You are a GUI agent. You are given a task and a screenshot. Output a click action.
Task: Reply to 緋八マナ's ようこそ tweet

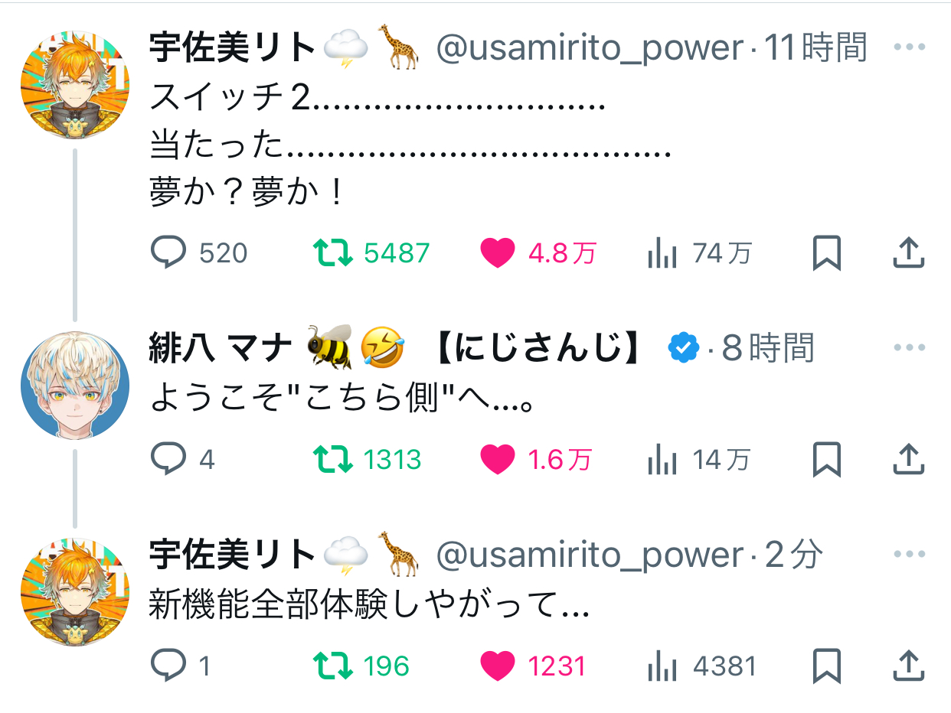[168, 459]
